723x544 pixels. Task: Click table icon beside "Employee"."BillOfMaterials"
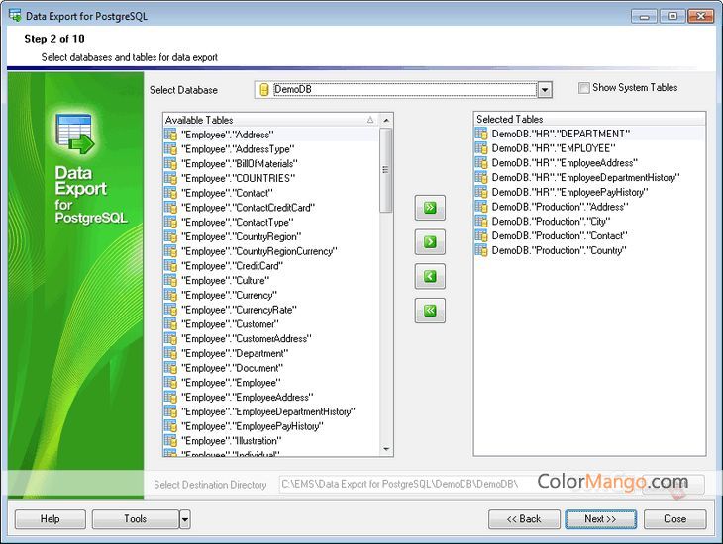tap(170, 163)
